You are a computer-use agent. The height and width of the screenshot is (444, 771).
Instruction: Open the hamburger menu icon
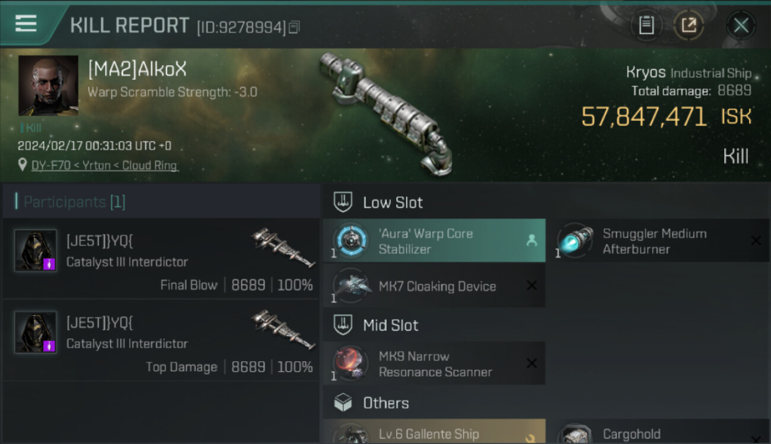coord(26,24)
